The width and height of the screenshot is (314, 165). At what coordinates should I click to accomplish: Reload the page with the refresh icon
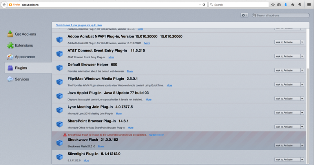(204, 5)
